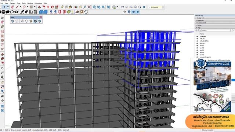The width and height of the screenshot is (235, 132).
Task: Open the Edit menu
Action: pos(2,3)
